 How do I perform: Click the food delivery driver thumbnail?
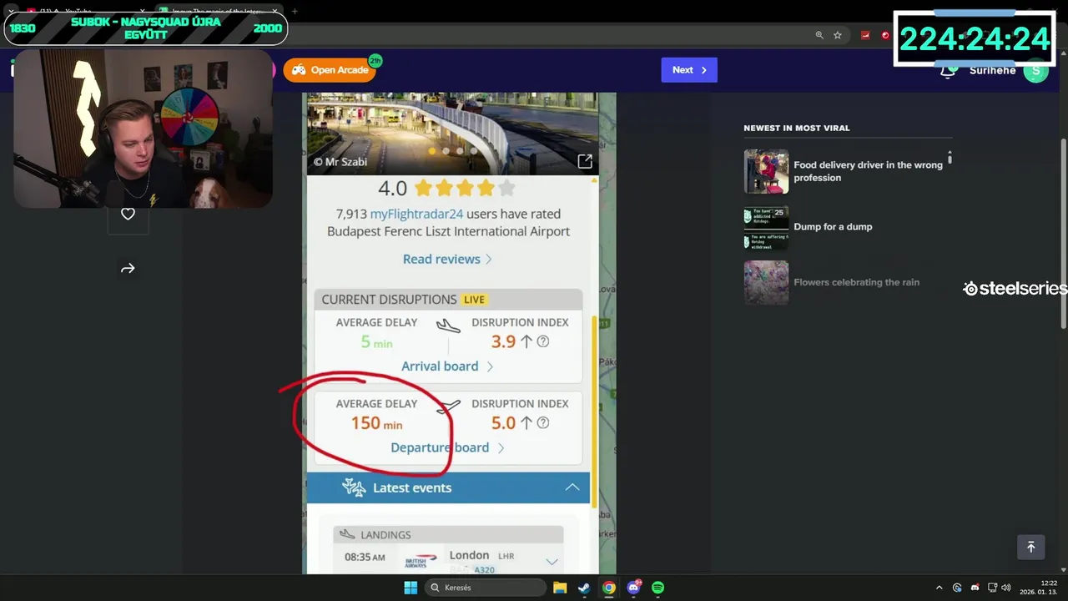pyautogui.click(x=766, y=171)
